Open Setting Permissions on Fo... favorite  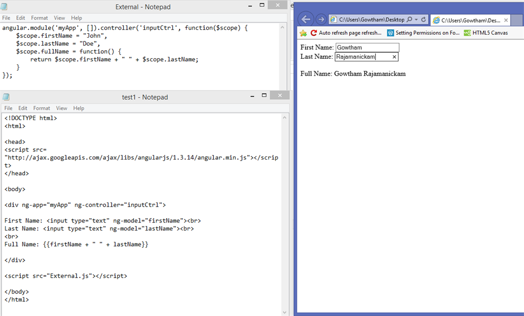coord(423,33)
